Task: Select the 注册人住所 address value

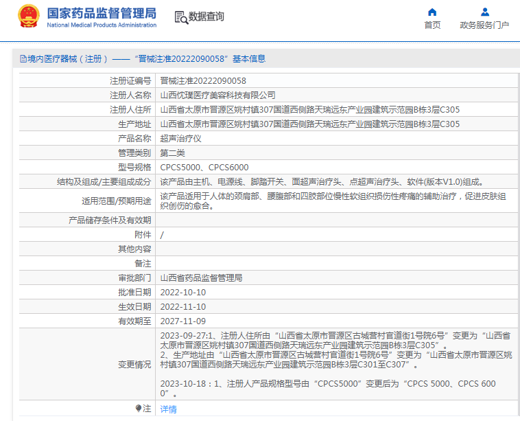Action: tap(310, 110)
